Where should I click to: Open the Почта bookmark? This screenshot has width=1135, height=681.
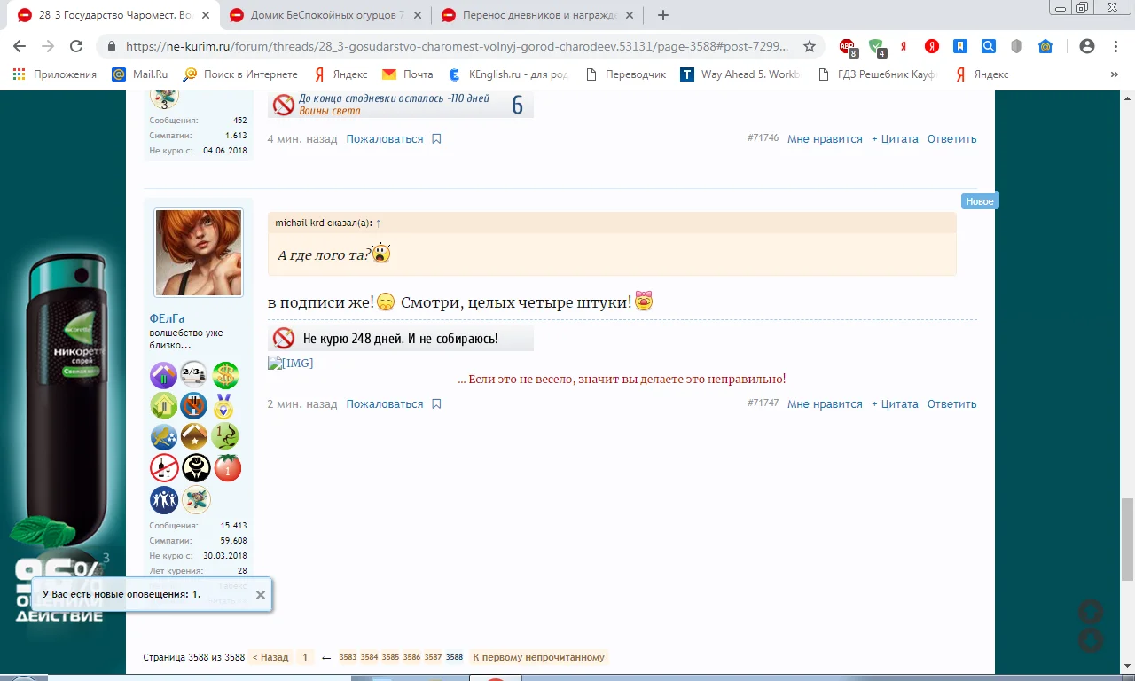click(408, 74)
